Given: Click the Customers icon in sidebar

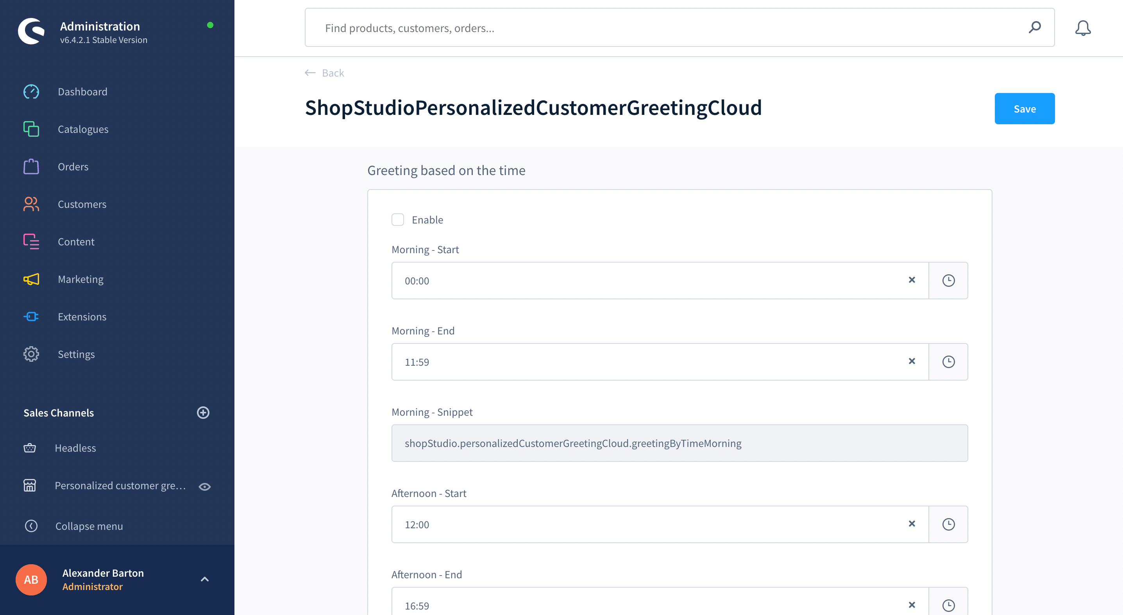Looking at the screenshot, I should (31, 204).
